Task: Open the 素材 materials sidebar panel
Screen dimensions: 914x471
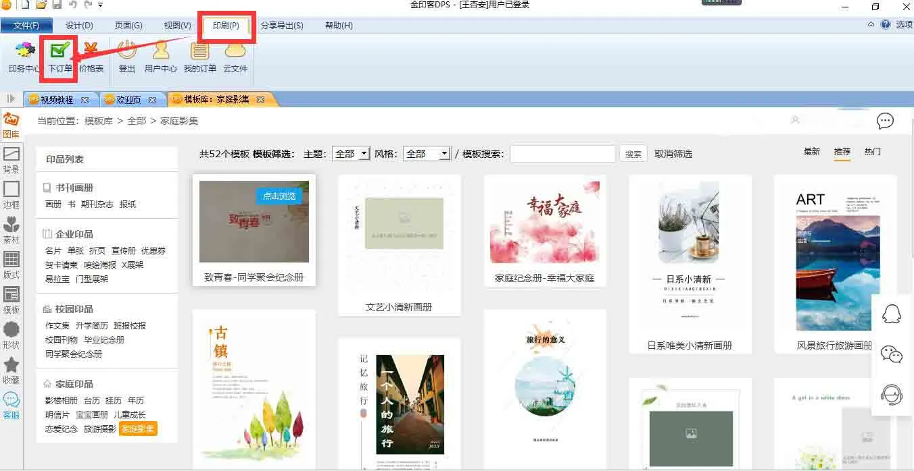Action: tap(11, 230)
